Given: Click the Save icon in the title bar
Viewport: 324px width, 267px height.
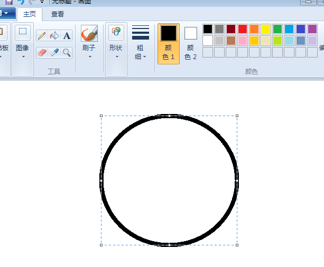Looking at the screenshot, I should 9,2.
